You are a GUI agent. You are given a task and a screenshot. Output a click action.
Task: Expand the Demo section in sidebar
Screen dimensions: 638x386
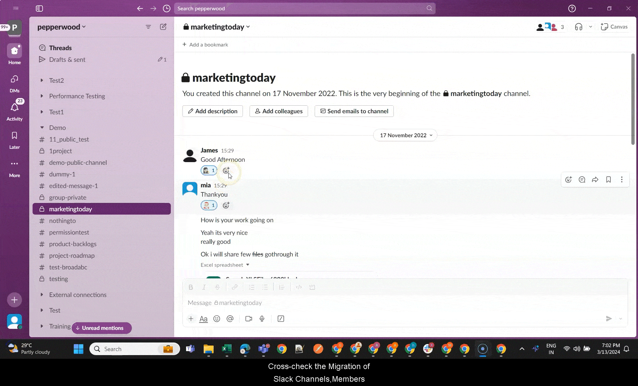coord(42,127)
